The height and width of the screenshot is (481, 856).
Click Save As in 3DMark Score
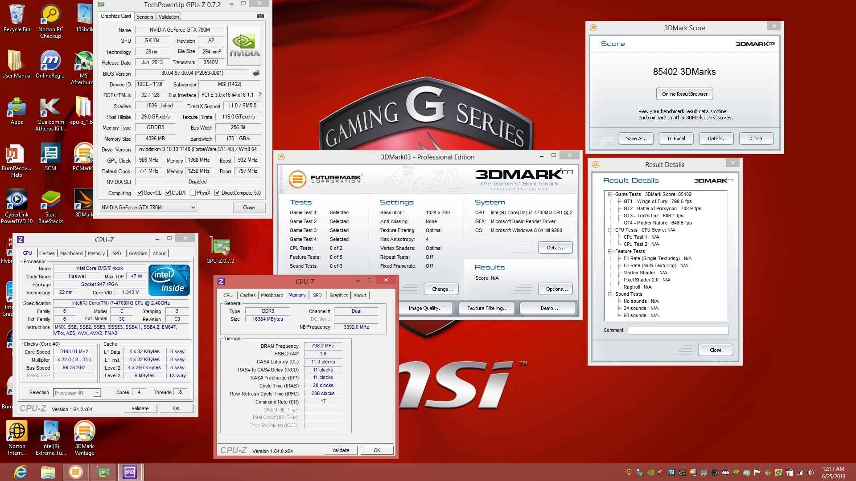[x=636, y=139]
